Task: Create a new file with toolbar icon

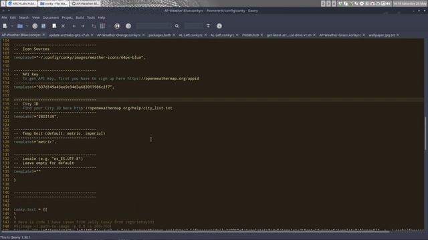Action: tap(5, 26)
